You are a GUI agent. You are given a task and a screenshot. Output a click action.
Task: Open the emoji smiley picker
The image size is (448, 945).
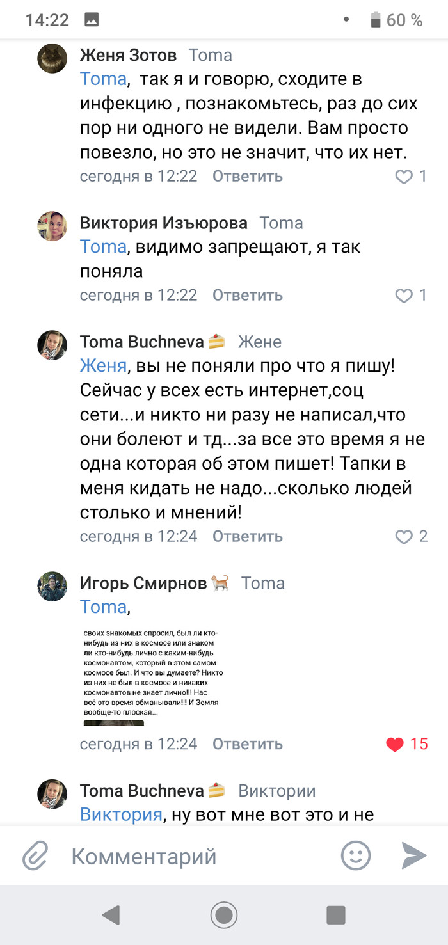(356, 855)
